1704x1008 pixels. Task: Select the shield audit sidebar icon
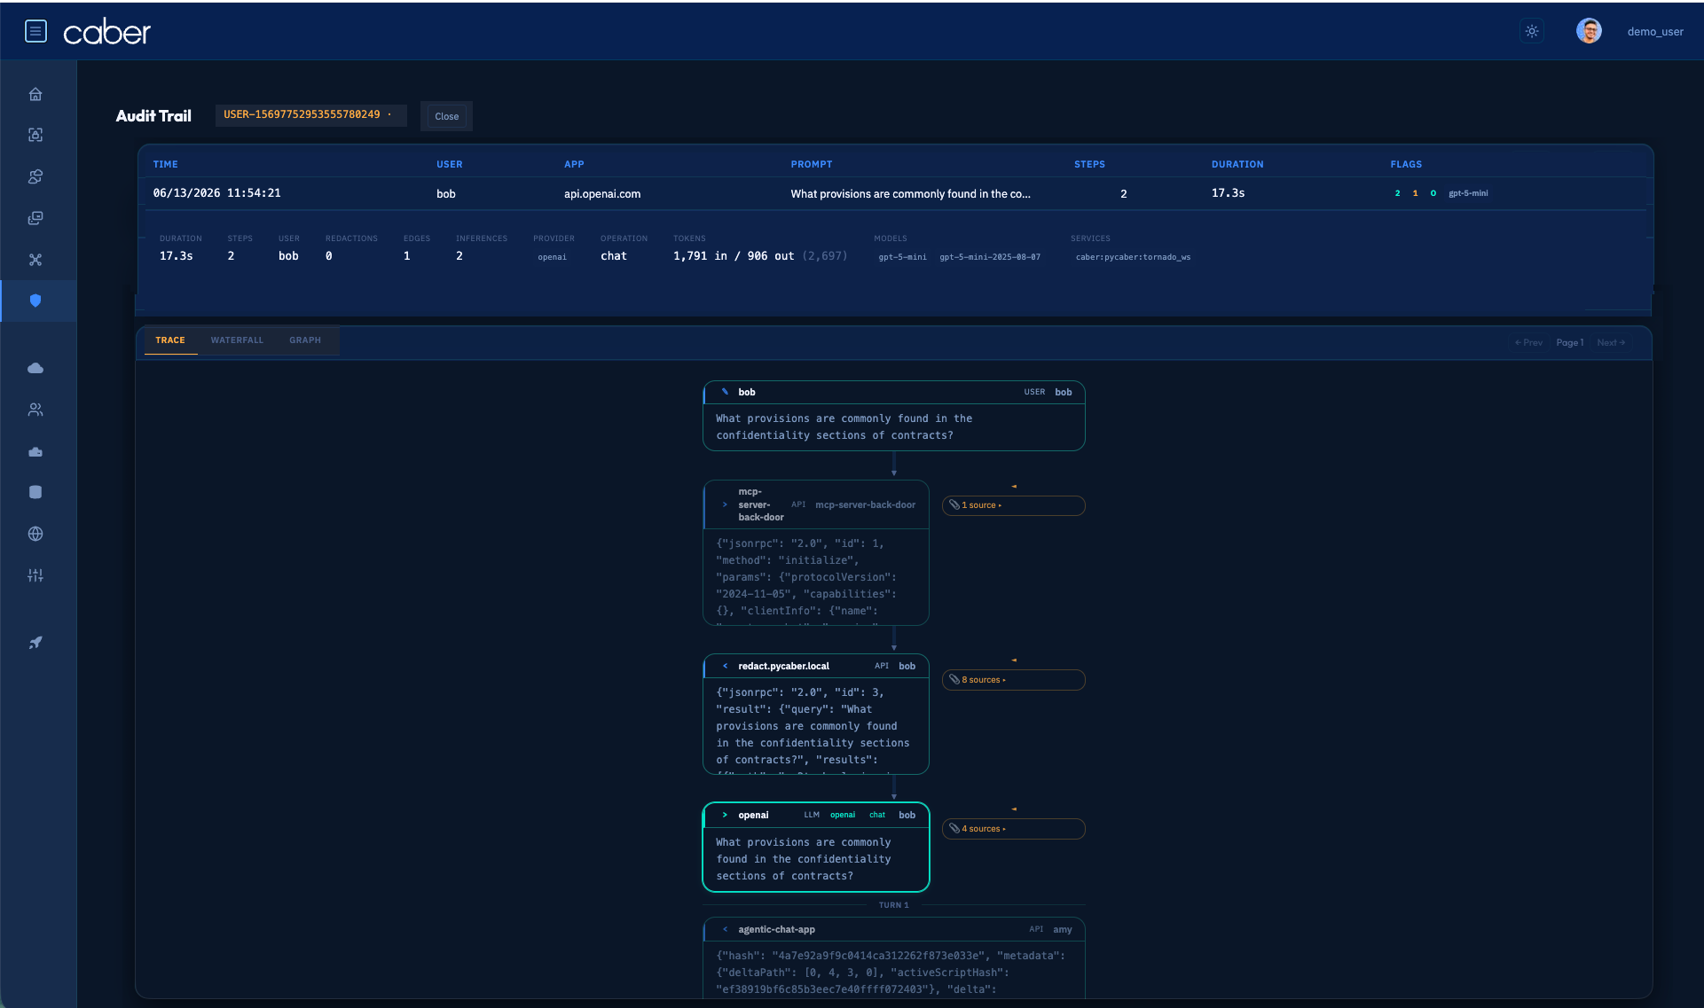pyautogui.click(x=35, y=301)
